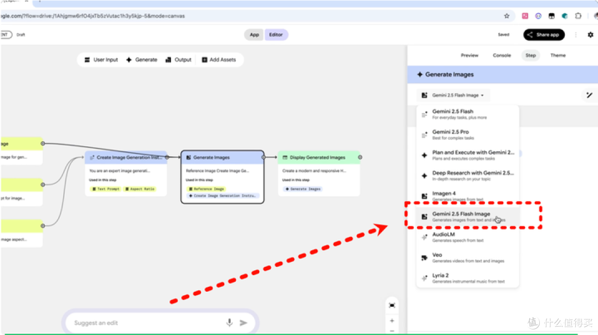The height and width of the screenshot is (335, 598).
Task: Click the Saved status text
Action: click(x=503, y=35)
